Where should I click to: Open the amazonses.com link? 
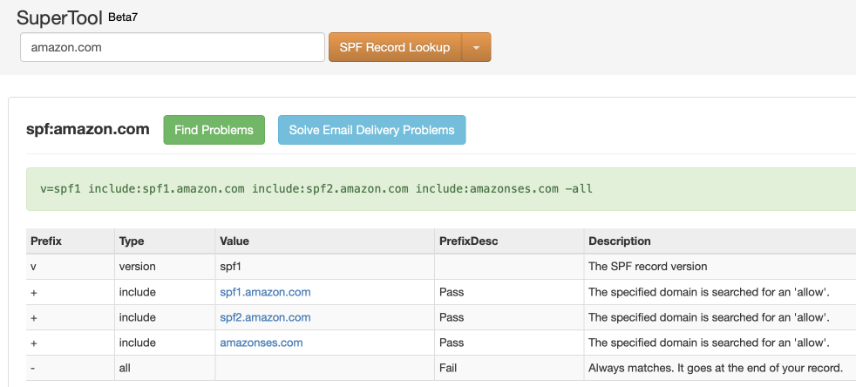coord(262,343)
